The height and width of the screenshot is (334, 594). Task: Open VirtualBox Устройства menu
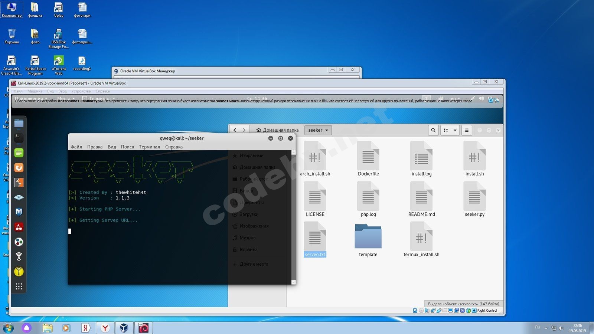pyautogui.click(x=81, y=91)
